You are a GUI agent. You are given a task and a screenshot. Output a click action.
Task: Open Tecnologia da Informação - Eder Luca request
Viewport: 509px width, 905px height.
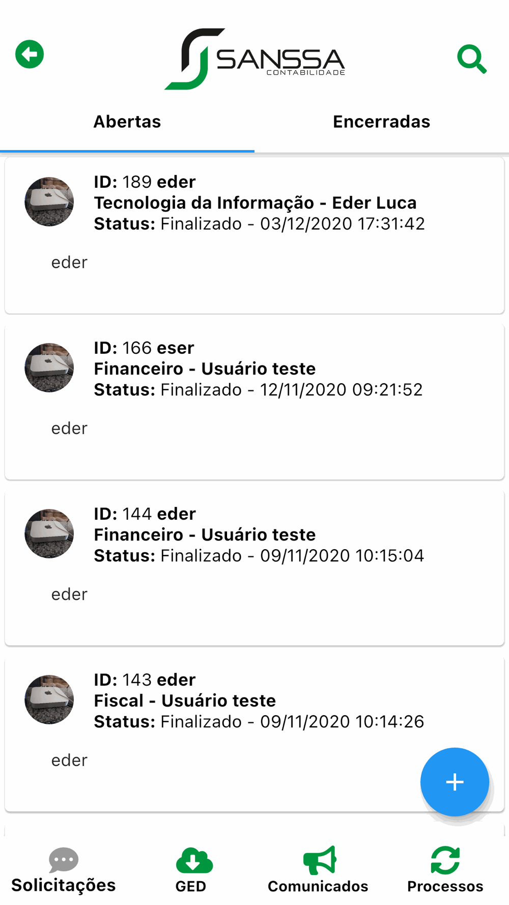pyautogui.click(x=255, y=203)
